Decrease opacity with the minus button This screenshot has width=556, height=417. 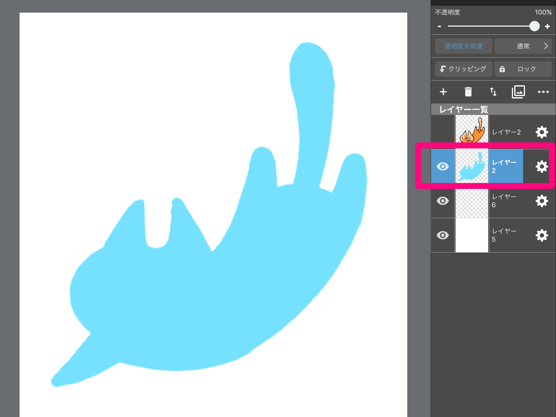click(x=440, y=26)
